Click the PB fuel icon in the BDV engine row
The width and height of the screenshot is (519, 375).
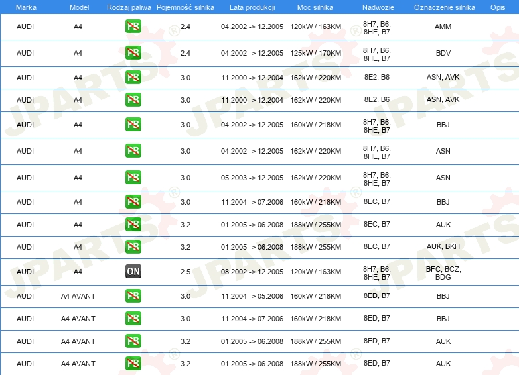pyautogui.click(x=133, y=53)
